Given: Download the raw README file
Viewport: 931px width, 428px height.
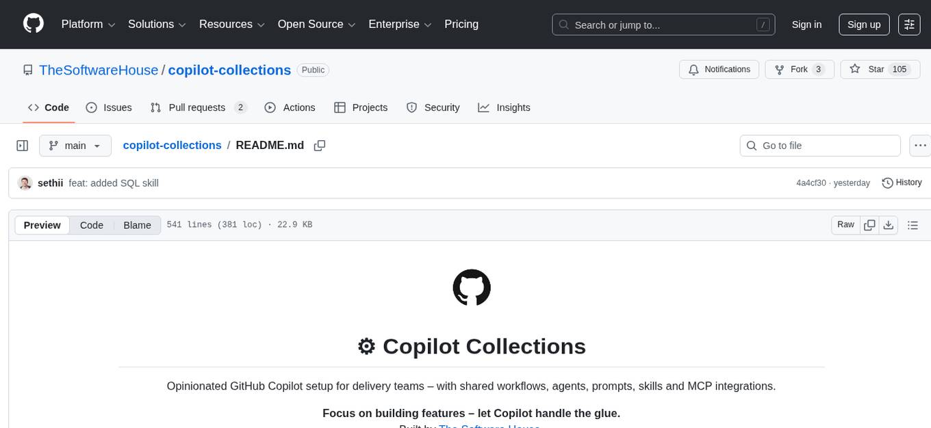Looking at the screenshot, I should (889, 224).
